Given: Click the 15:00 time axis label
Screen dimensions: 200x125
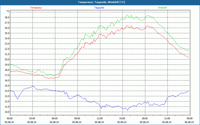Looking at the screenshot, I should [x=122, y=118].
